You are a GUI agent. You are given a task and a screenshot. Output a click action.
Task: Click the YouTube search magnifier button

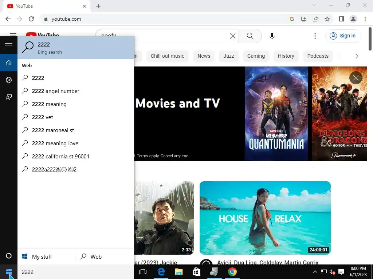(x=250, y=36)
